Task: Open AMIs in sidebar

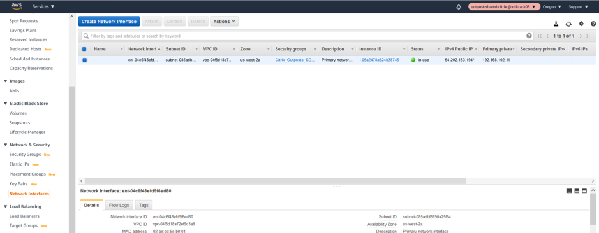Action: [14, 91]
